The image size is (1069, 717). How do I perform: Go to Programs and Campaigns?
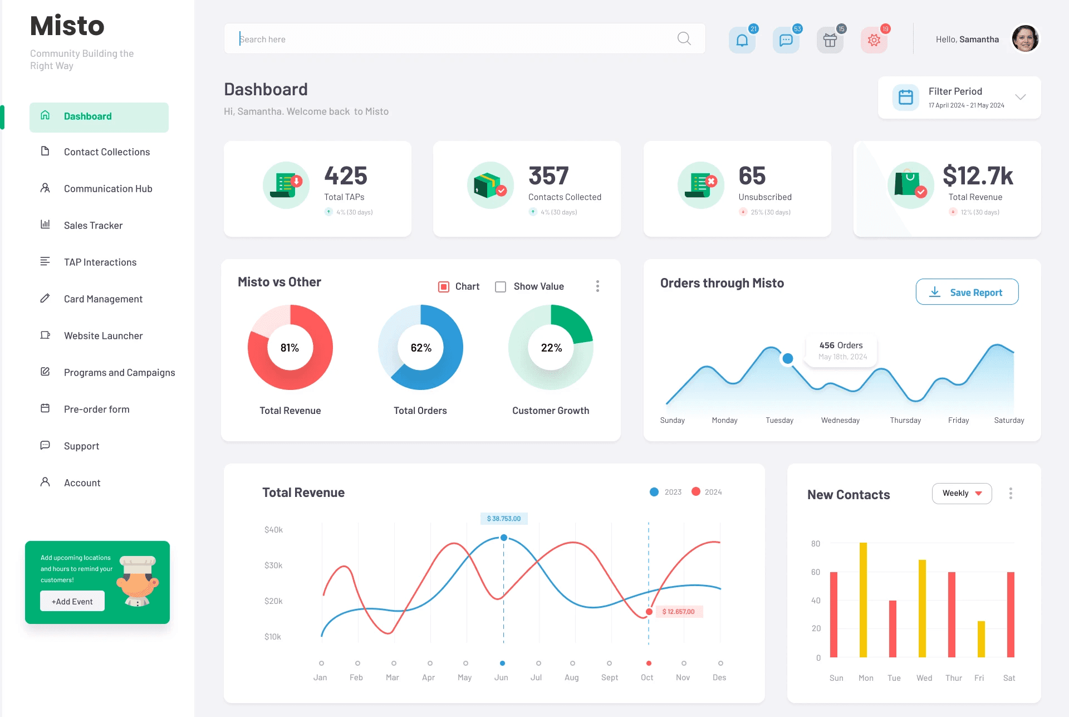pos(119,373)
